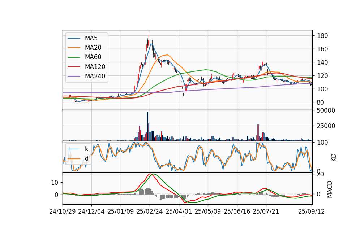Click the purple MA240 legend line swatch

tap(74, 76)
